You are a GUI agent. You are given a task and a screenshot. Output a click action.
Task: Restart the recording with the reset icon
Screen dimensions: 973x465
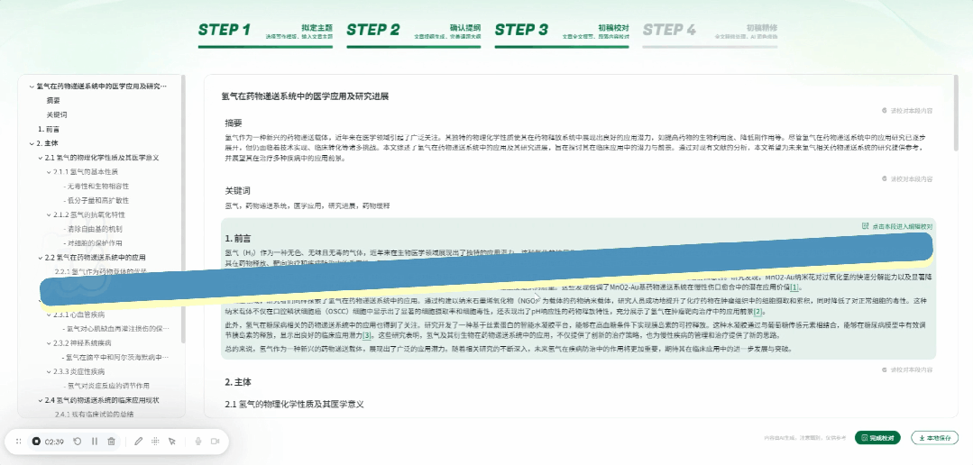[78, 442]
